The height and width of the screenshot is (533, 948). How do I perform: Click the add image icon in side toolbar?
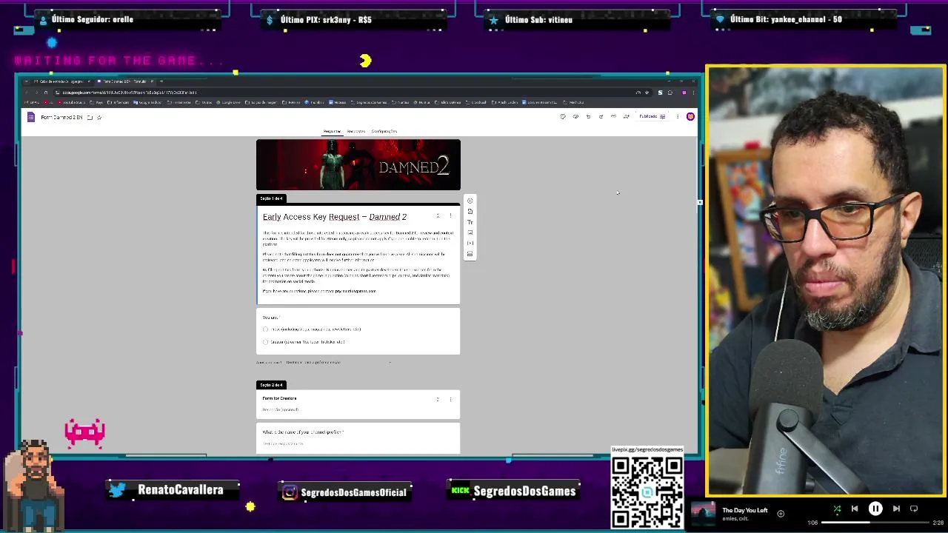tap(470, 232)
